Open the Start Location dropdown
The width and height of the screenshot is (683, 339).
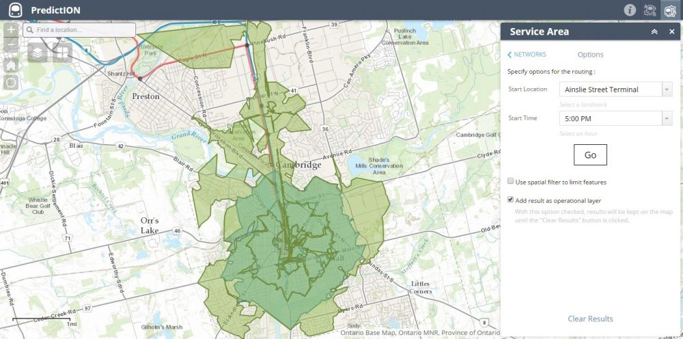tap(667, 90)
